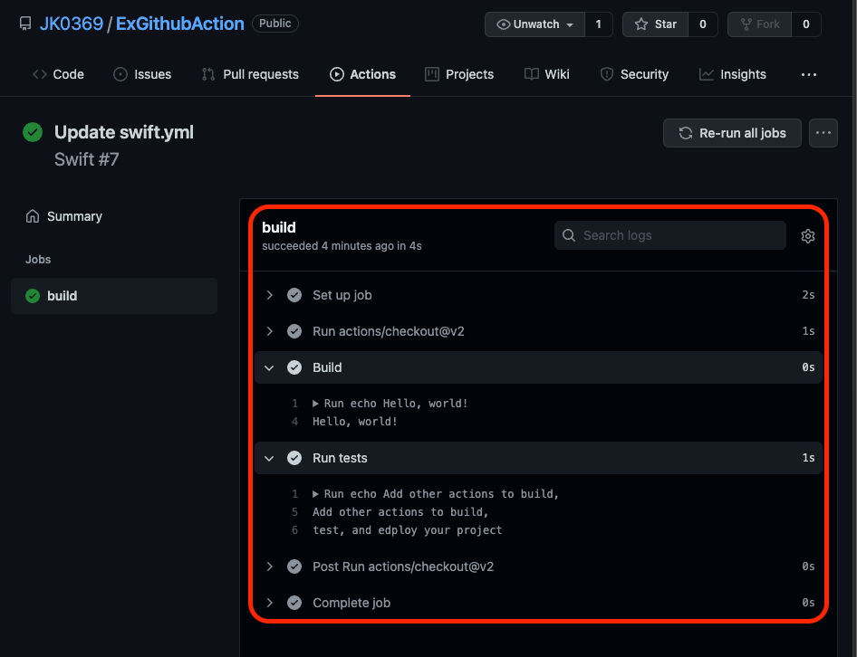The height and width of the screenshot is (657, 857).
Task: Click the Security shield icon
Action: point(607,74)
